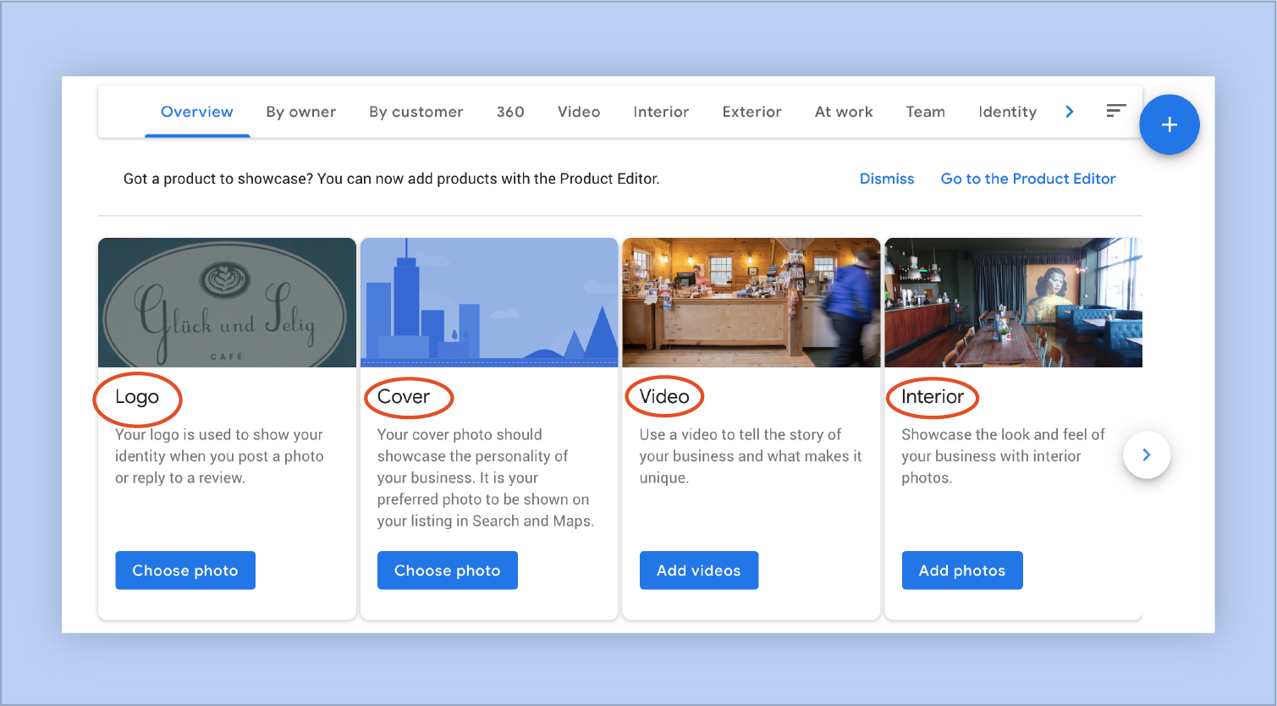This screenshot has height=706, width=1277.
Task: Open the Team tab
Action: (x=926, y=112)
